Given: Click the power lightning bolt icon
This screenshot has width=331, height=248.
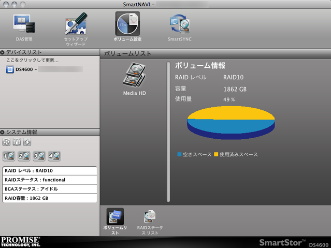Looking at the screenshot, I should [x=27, y=143].
